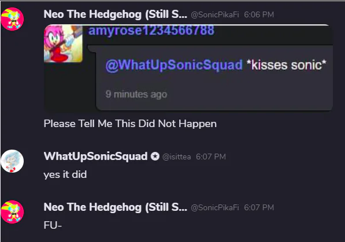Open Neo The Hedgehog's avatar beside FU- message
Image resolution: width=345 pixels, height=242 pixels.
point(12,212)
